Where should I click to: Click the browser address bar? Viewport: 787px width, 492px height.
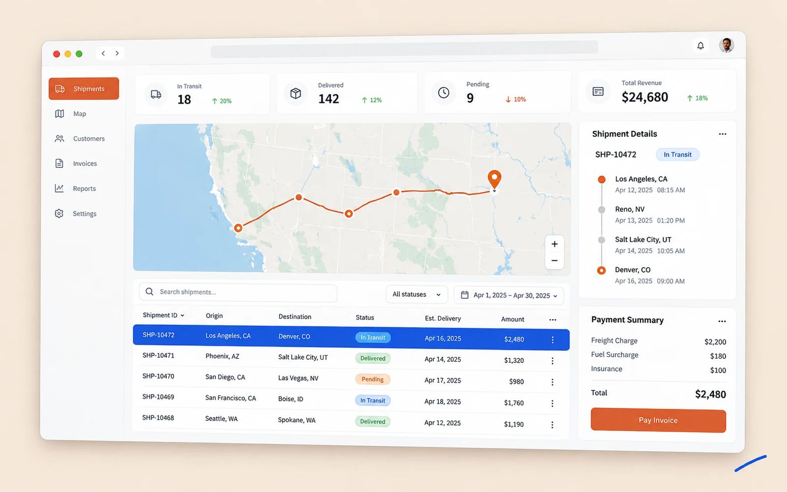coord(404,48)
